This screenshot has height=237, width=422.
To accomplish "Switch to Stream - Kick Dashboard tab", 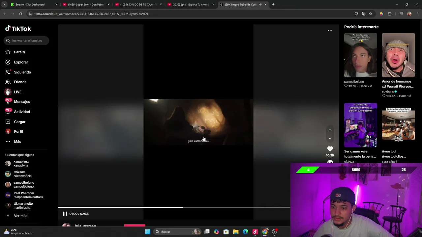I will 30,5.
